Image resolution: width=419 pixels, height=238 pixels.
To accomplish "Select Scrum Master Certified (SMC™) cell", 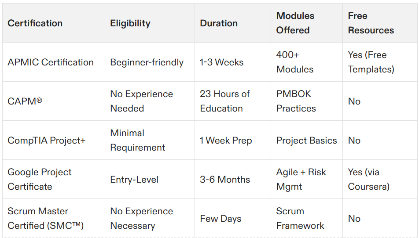I will pos(53,218).
